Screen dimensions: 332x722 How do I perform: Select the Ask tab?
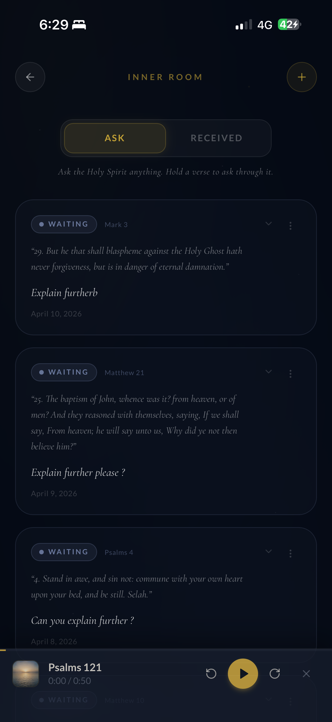115,138
